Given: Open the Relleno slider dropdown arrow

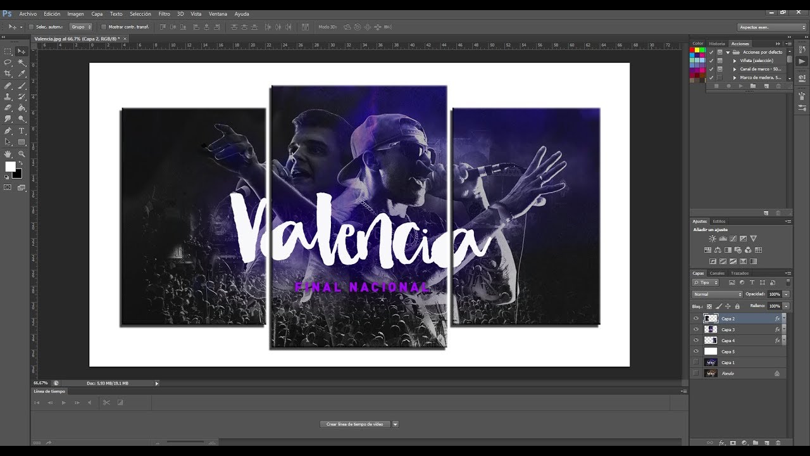Looking at the screenshot, I should point(786,307).
